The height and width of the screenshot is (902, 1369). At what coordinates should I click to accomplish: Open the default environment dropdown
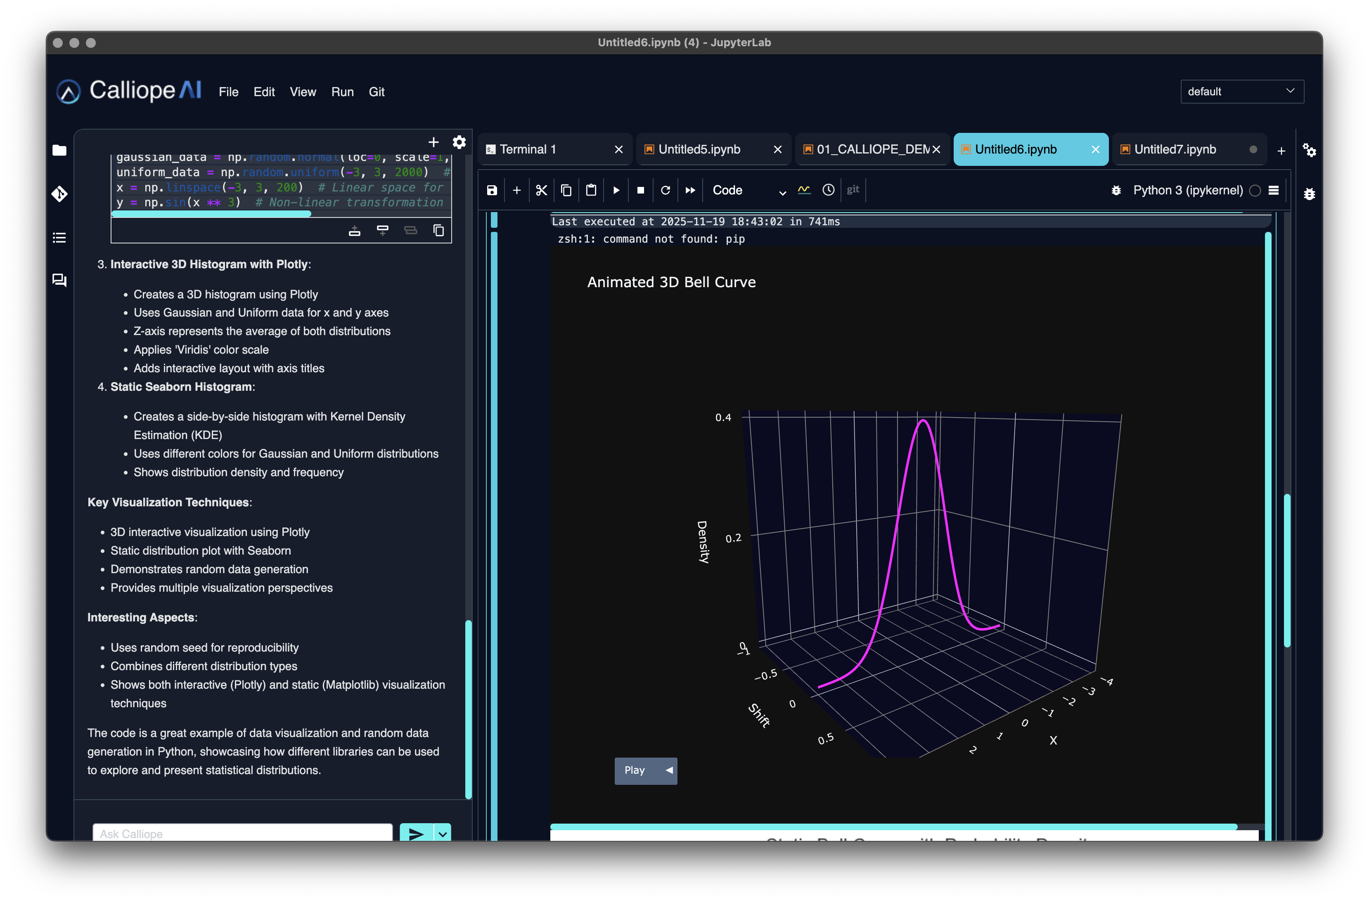pyautogui.click(x=1242, y=91)
